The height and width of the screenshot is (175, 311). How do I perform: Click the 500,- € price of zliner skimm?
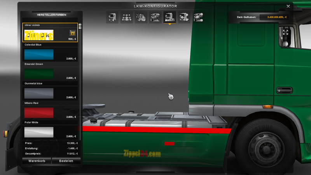(x=72, y=39)
